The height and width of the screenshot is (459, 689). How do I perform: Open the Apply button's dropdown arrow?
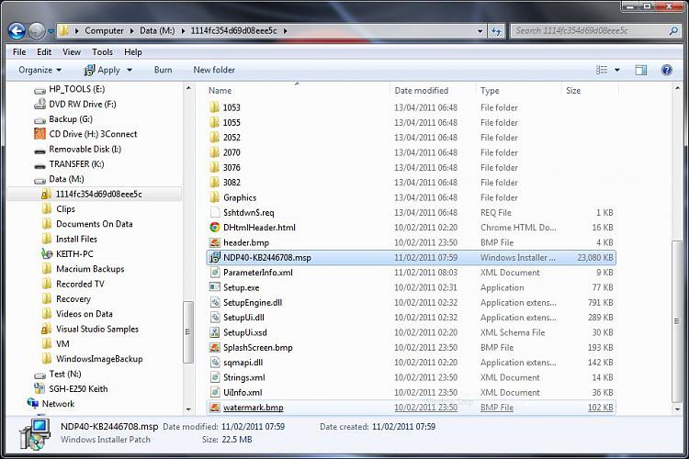(130, 70)
